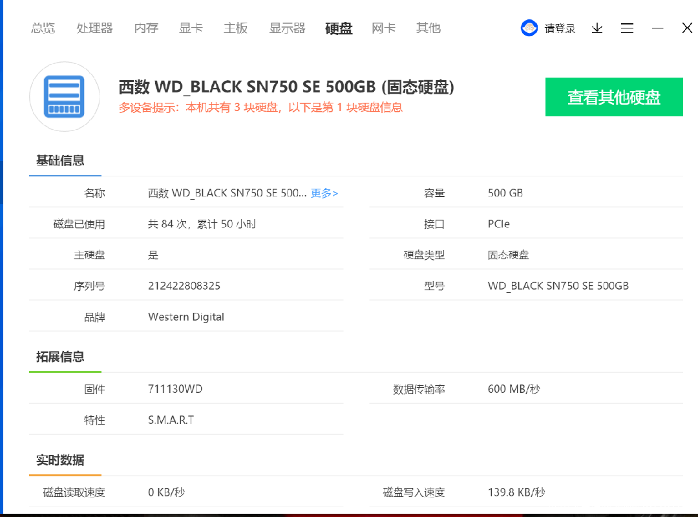
Task: Click the user avatar login icon
Action: click(x=529, y=28)
